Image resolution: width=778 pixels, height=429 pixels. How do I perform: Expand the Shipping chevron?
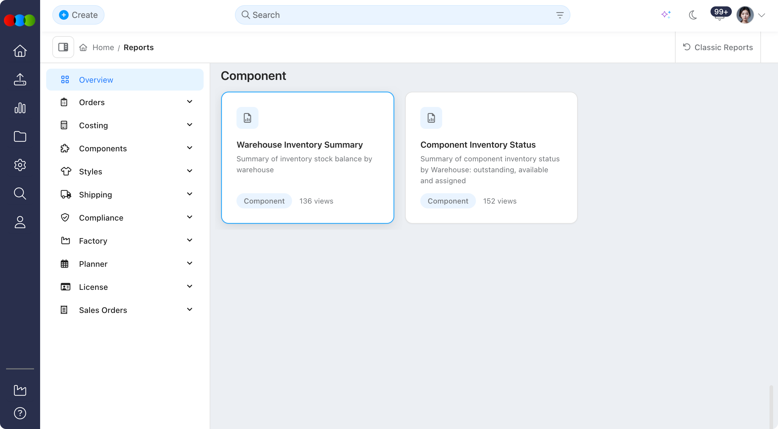190,194
